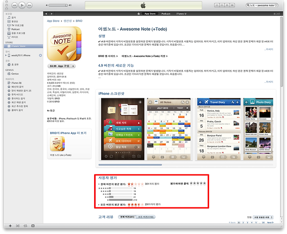Viewport: 287px width, 234px height.
Task: Add playlist with plus button
Action: [10, 226]
